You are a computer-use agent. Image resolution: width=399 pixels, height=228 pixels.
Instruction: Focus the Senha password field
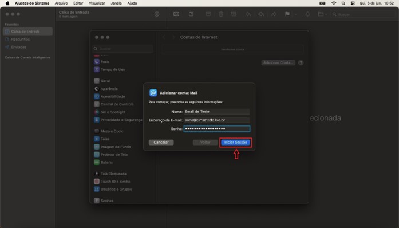[x=217, y=129]
